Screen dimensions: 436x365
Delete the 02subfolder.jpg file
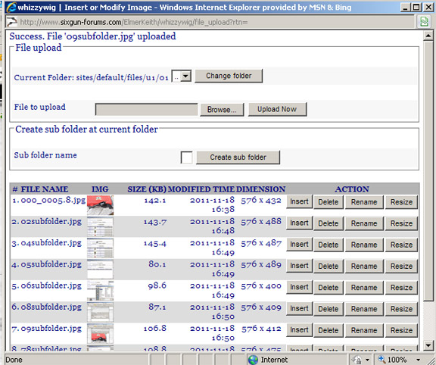pos(328,223)
